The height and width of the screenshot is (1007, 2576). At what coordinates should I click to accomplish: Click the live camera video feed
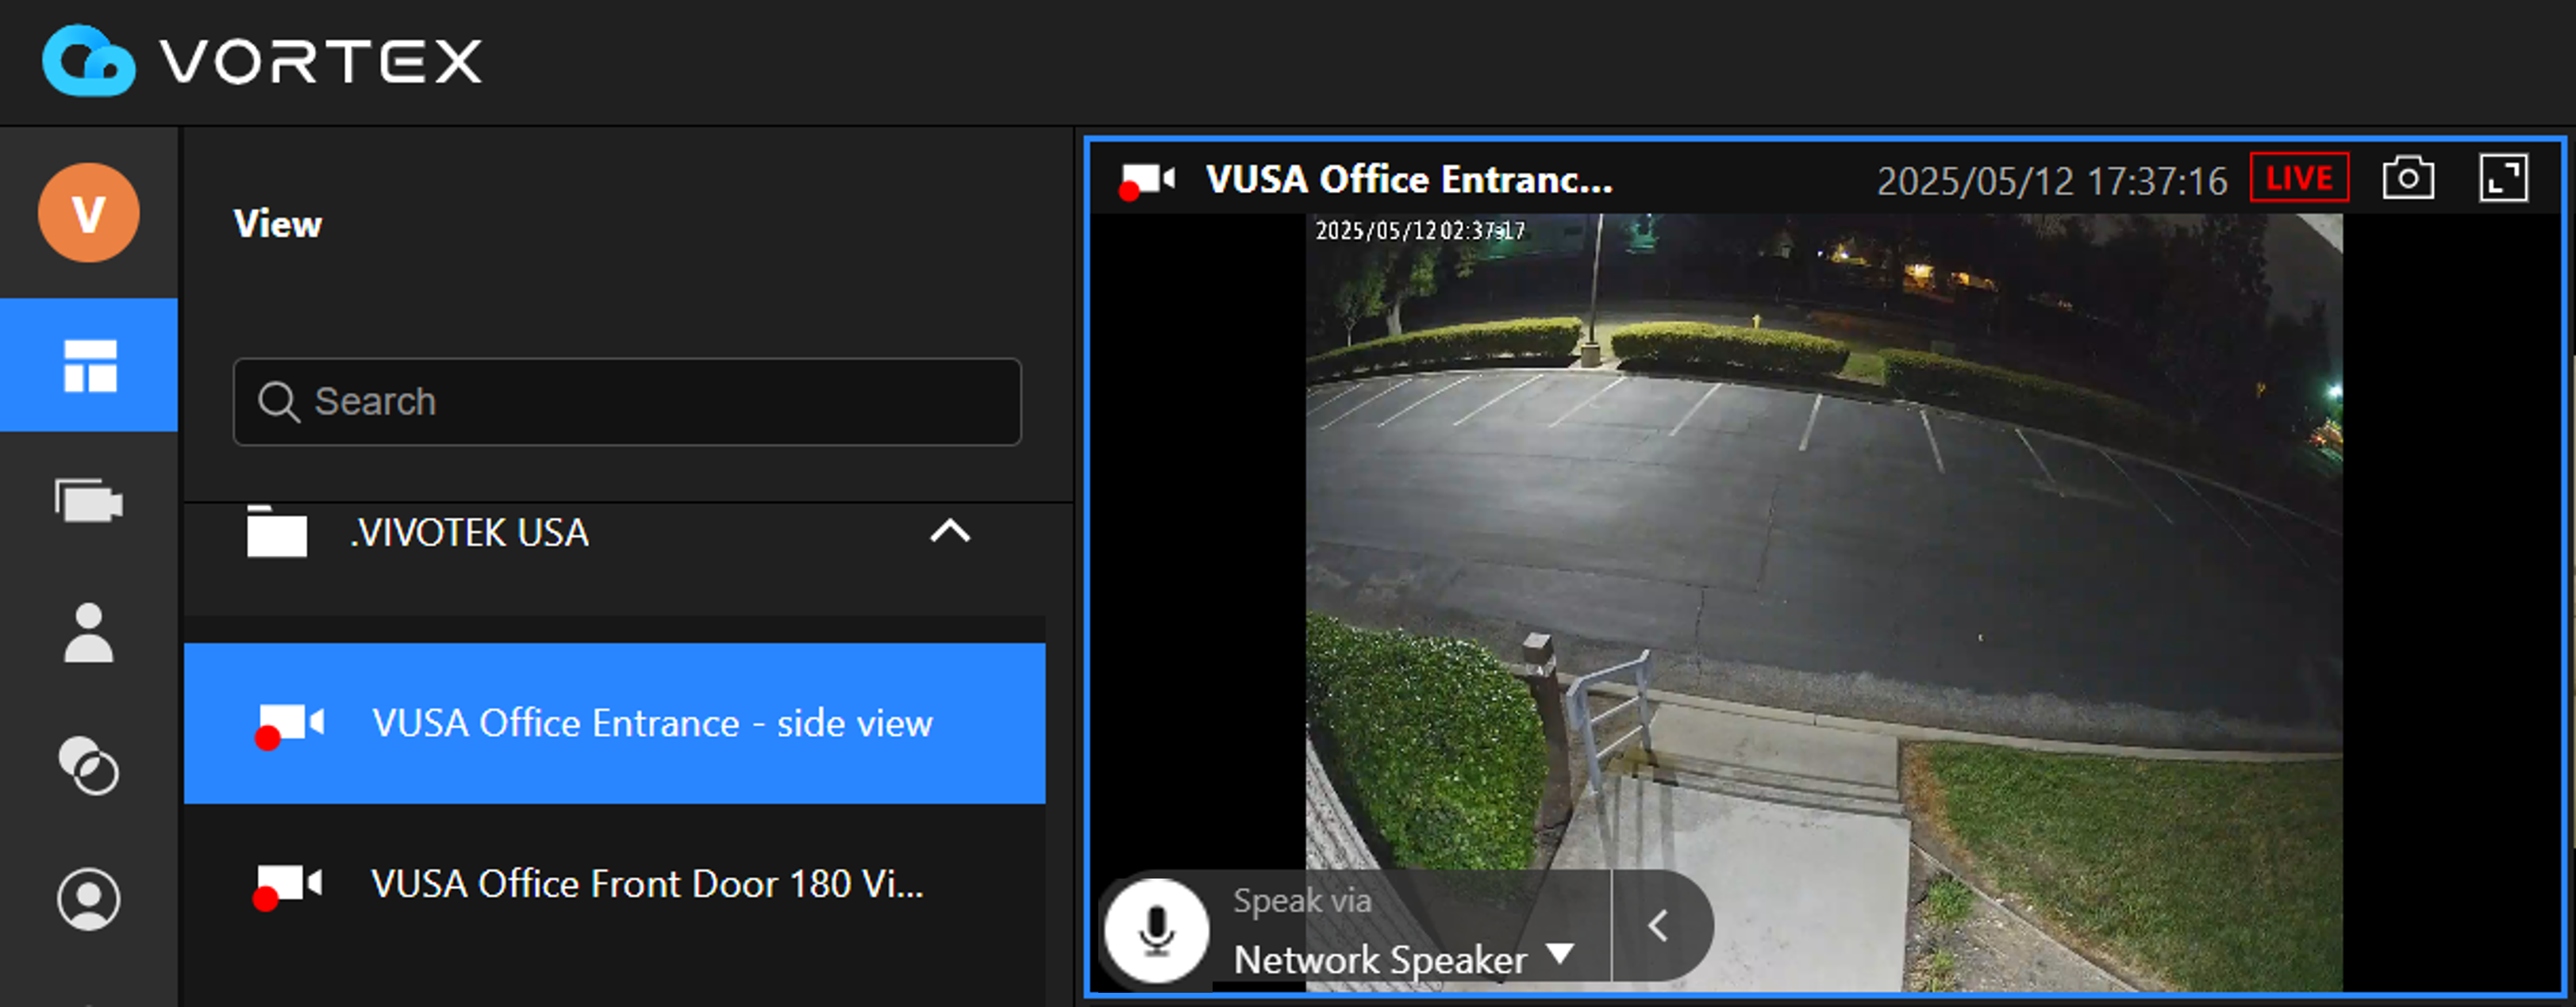pyautogui.click(x=1822, y=560)
